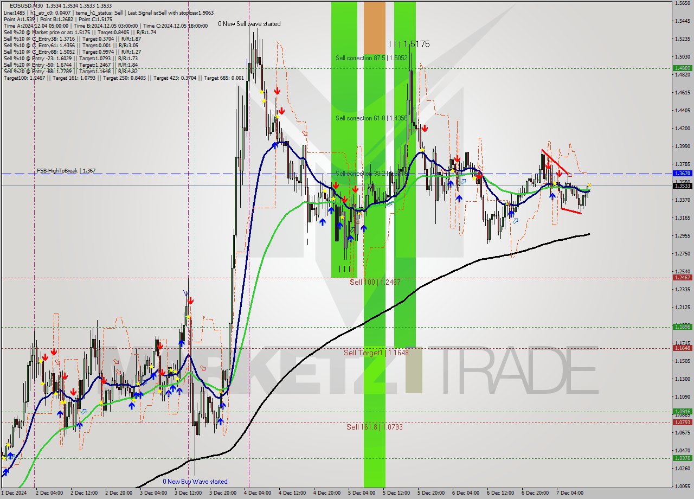This screenshot has width=694, height=499.
Task: Click the '6 Dec 12:00' time axis label
Action: tap(500, 493)
